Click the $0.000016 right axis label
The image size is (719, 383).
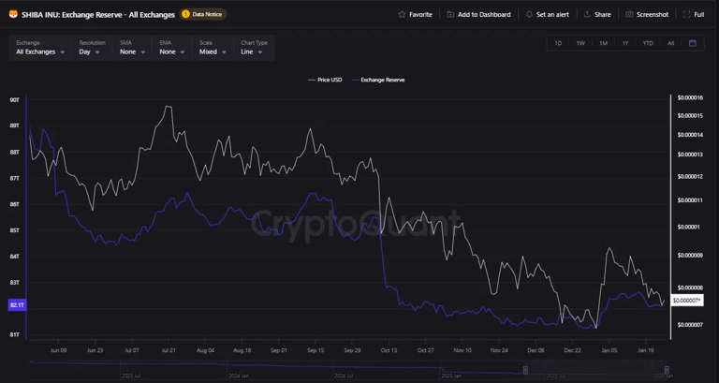point(690,97)
